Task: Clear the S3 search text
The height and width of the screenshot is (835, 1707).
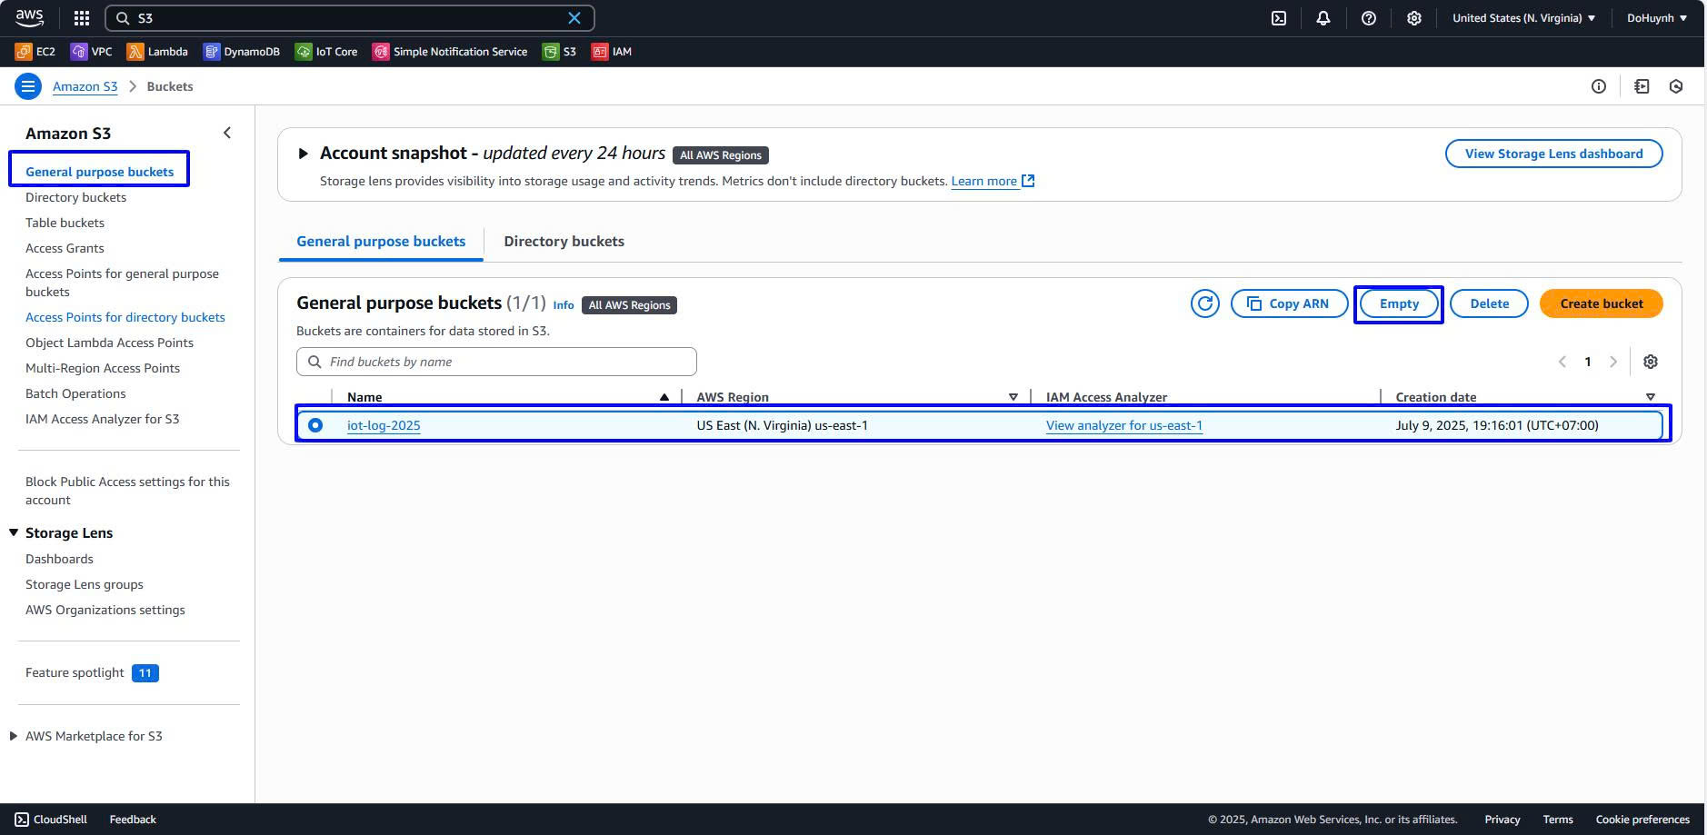Action: click(574, 18)
